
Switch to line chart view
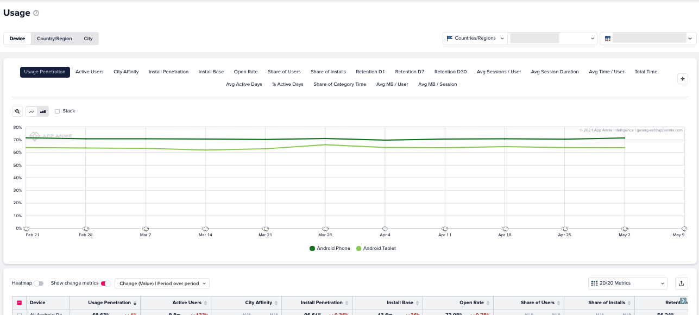tap(32, 111)
